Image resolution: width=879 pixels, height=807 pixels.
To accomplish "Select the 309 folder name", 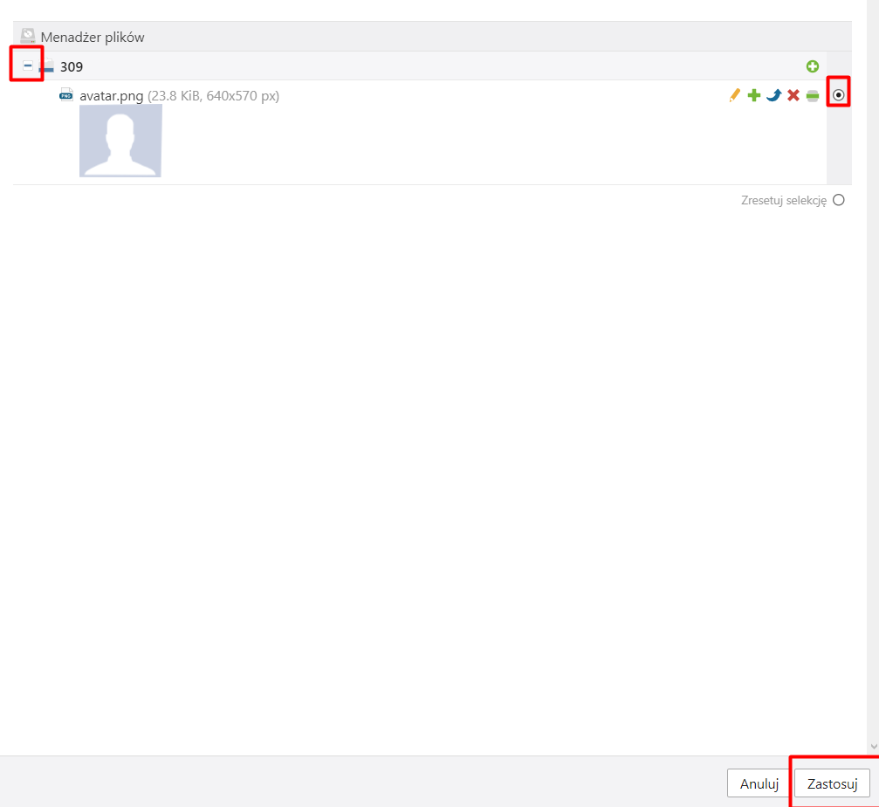I will [x=72, y=66].
